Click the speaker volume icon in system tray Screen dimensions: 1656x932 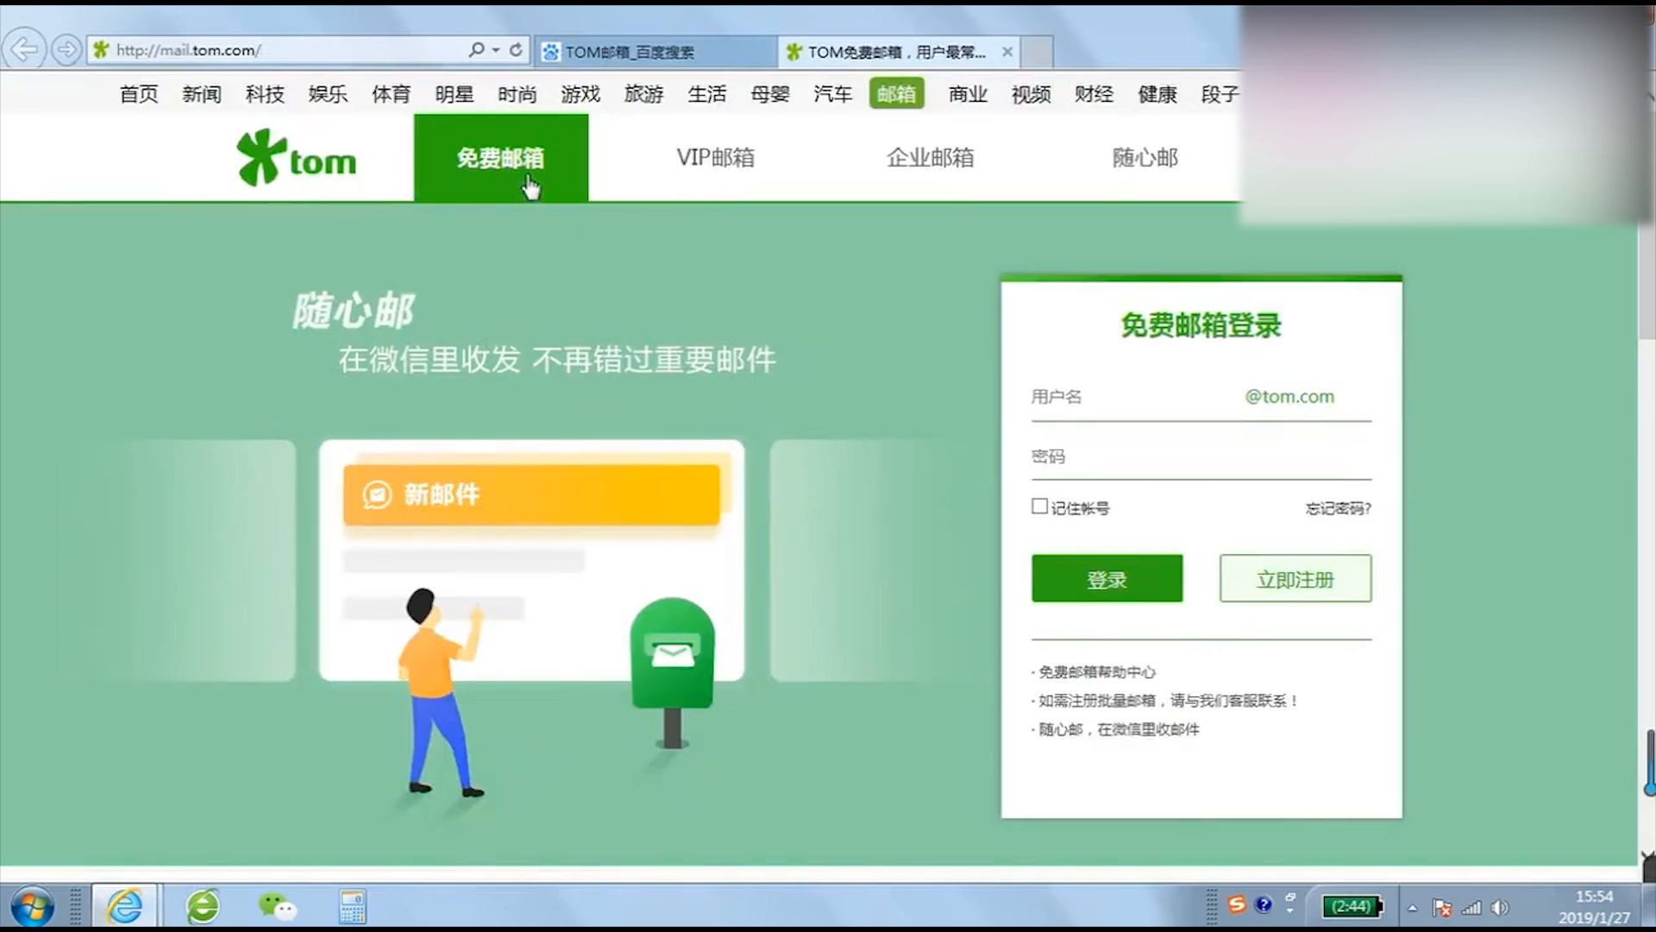point(1501,906)
